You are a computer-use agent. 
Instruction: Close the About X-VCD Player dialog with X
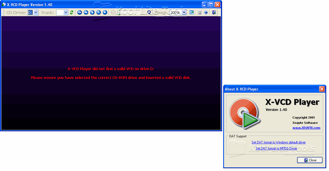(322, 89)
